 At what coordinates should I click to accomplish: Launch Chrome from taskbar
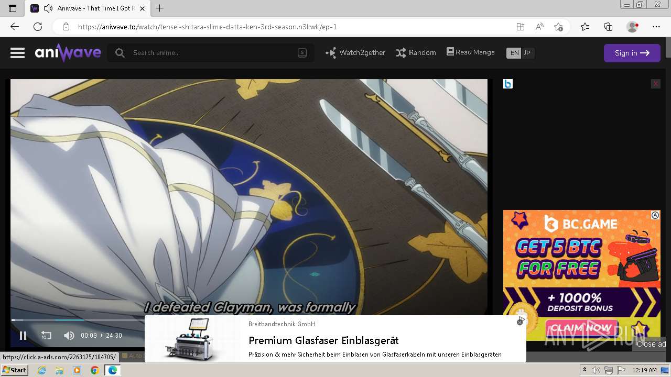(94, 370)
